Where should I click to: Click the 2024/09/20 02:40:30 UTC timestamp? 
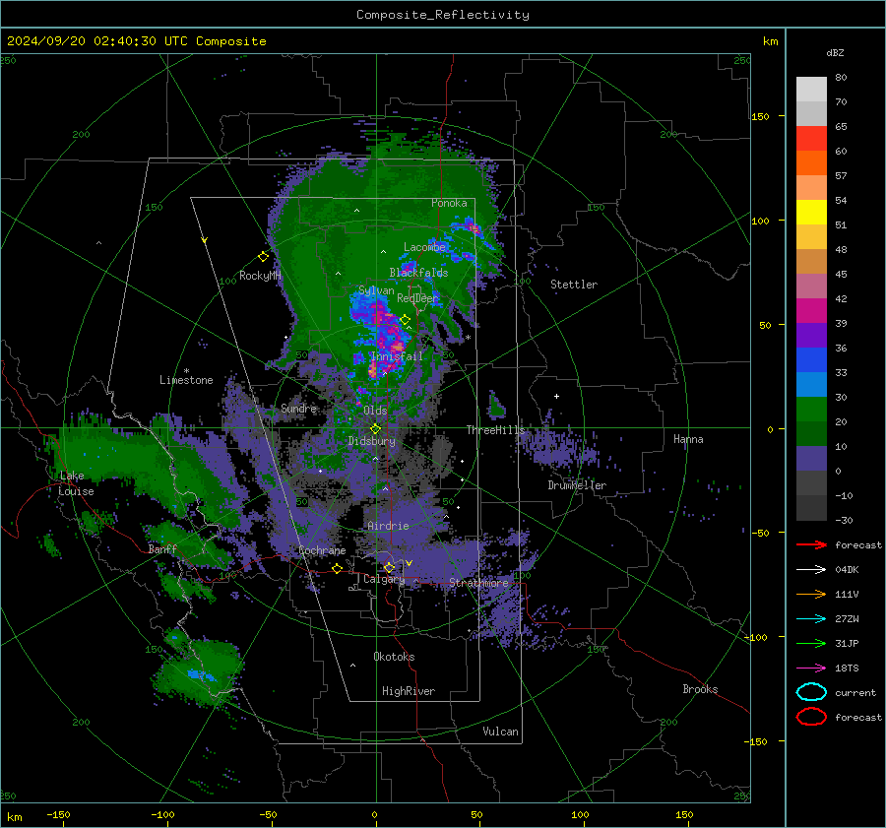click(x=136, y=41)
